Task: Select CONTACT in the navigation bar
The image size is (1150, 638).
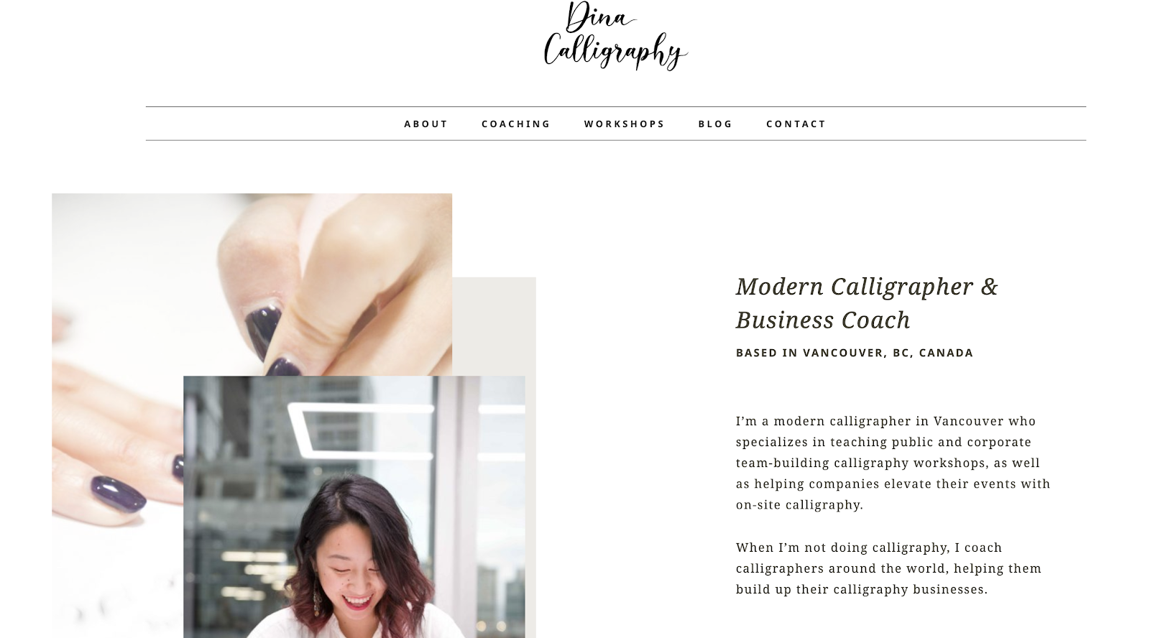Action: pos(796,124)
